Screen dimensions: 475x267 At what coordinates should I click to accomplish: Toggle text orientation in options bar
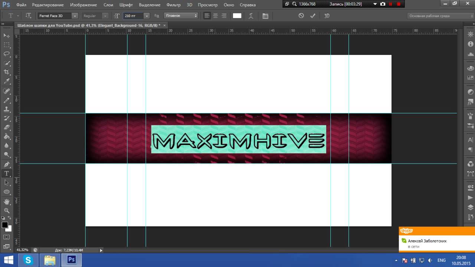click(28, 16)
